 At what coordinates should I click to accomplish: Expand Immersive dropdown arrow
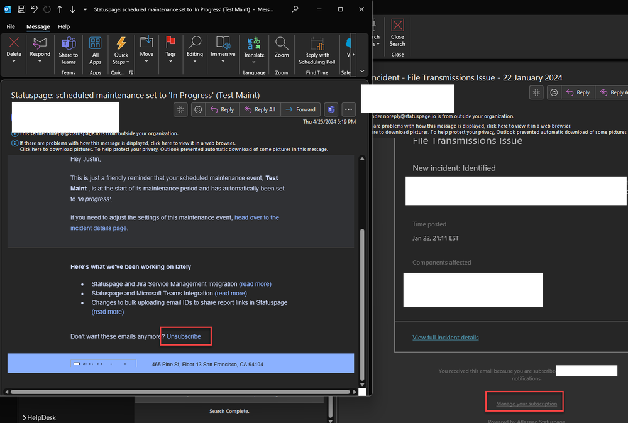[223, 61]
